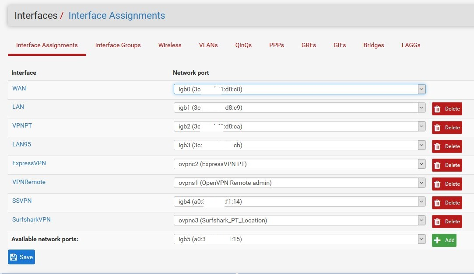Viewport: 474px width, 274px height.
Task: Click the trash icon in SSVPN row
Action: pos(437,203)
